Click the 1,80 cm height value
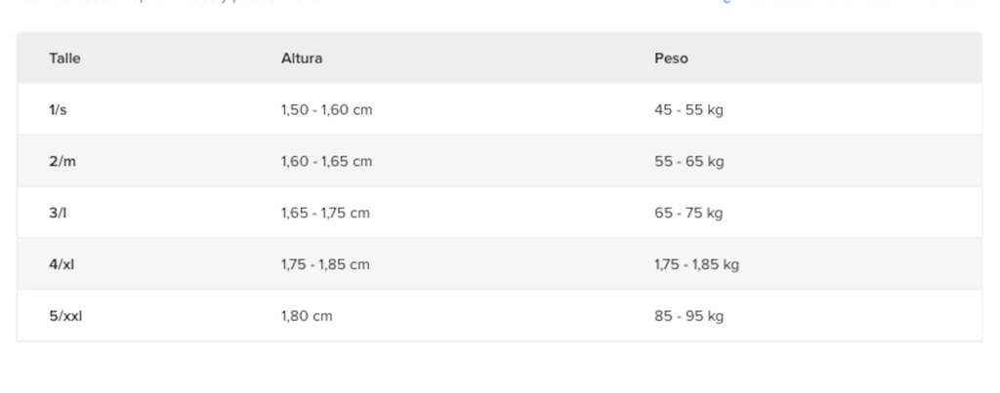Image resolution: width=1000 pixels, height=393 pixels. pyautogui.click(x=307, y=316)
